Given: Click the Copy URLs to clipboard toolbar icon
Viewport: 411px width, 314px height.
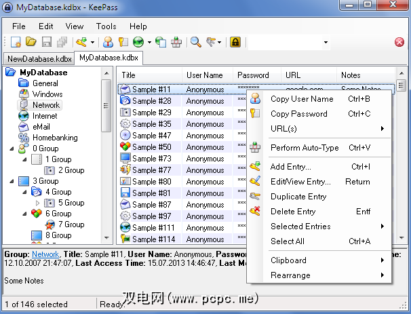Looking at the screenshot, I should tap(161, 42).
